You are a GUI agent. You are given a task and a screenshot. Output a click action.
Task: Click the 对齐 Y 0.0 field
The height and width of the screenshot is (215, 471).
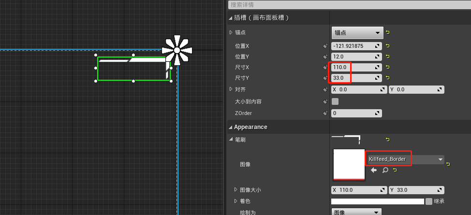point(416,89)
